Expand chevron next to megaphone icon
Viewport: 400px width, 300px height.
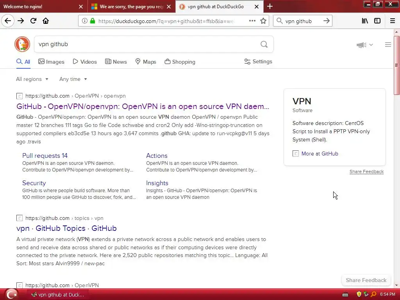[x=371, y=45]
